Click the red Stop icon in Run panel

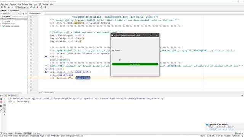point(1,102)
